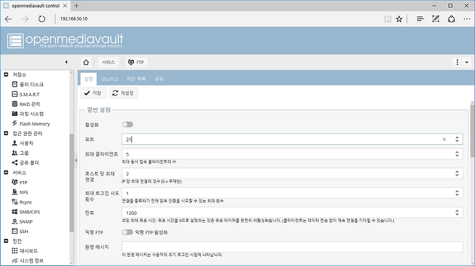Open 공유 폴더 in the sidebar
475x266 pixels.
pyautogui.click(x=26, y=163)
